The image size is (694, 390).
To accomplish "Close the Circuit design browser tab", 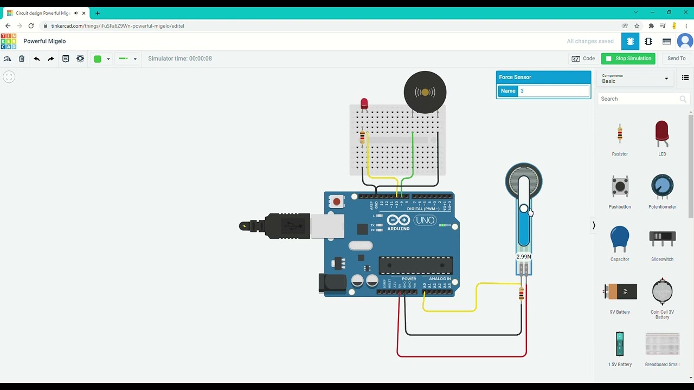I will click(x=84, y=13).
